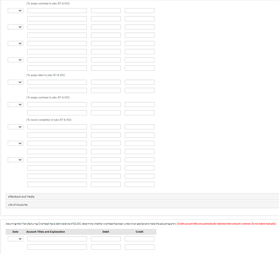Click the credit field in the adjusting entry table
Screen dimensions: 279x254
pyautogui.click(x=139, y=238)
